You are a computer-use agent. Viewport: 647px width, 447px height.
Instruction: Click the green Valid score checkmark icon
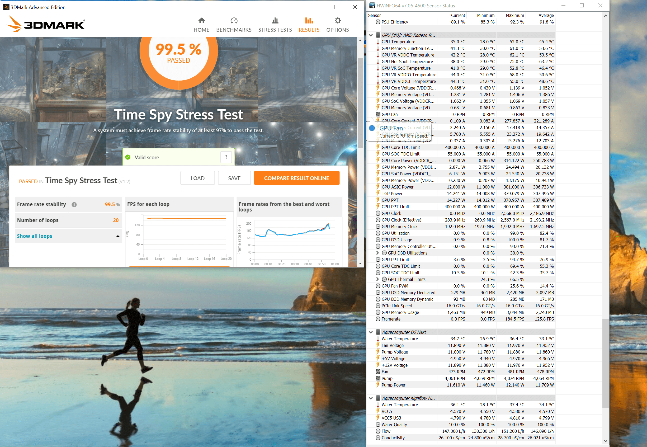tap(128, 157)
